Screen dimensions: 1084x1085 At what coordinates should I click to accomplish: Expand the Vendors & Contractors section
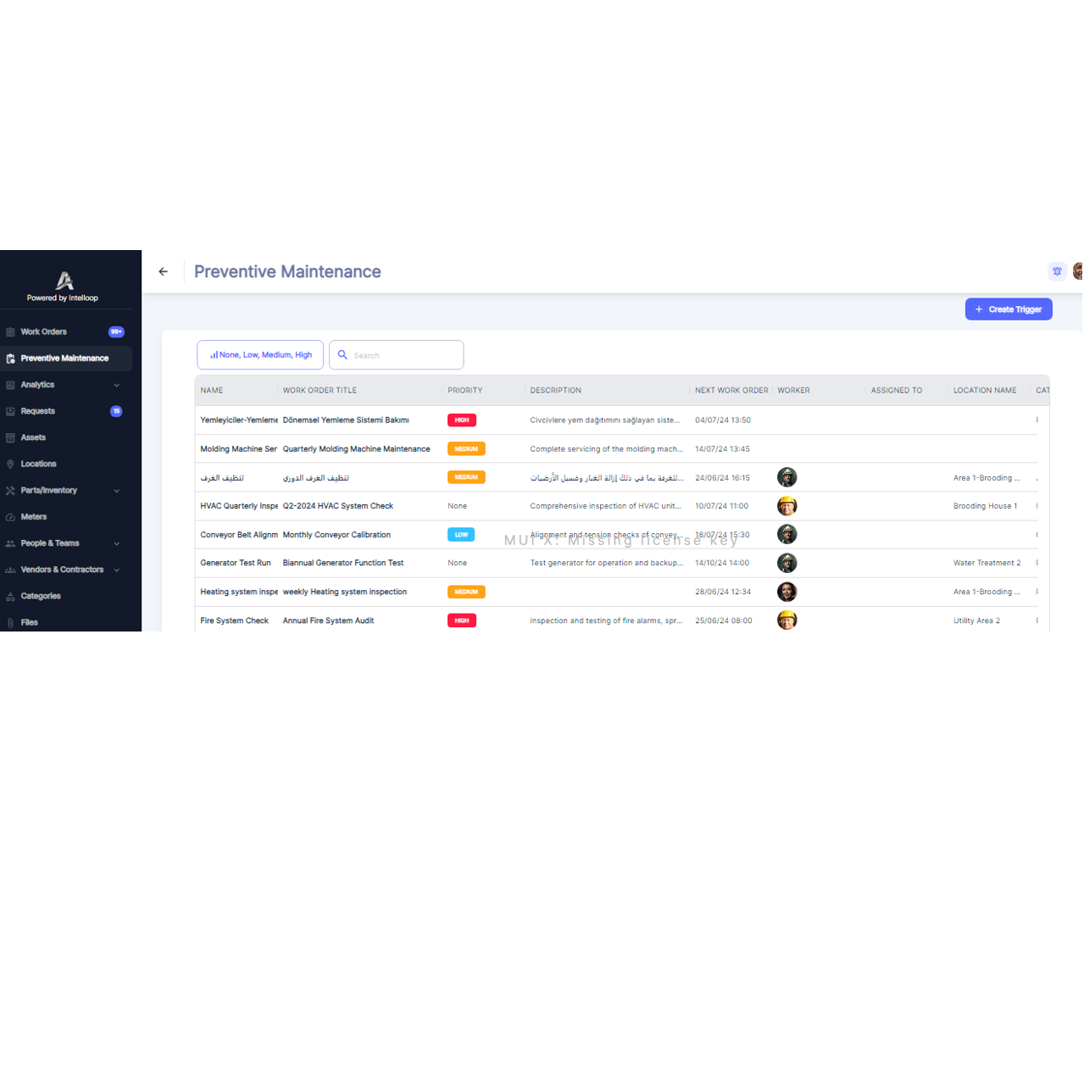pos(116,570)
